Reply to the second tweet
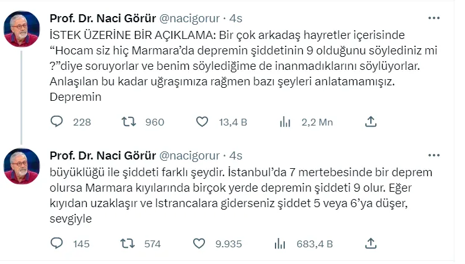The width and height of the screenshot is (465, 264). pos(57,243)
